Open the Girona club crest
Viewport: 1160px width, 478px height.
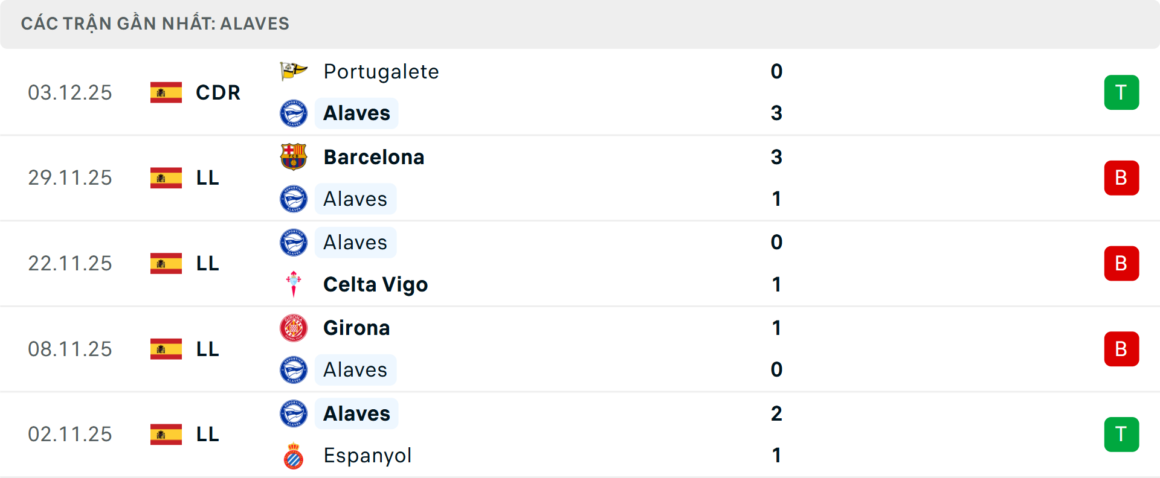[294, 328]
